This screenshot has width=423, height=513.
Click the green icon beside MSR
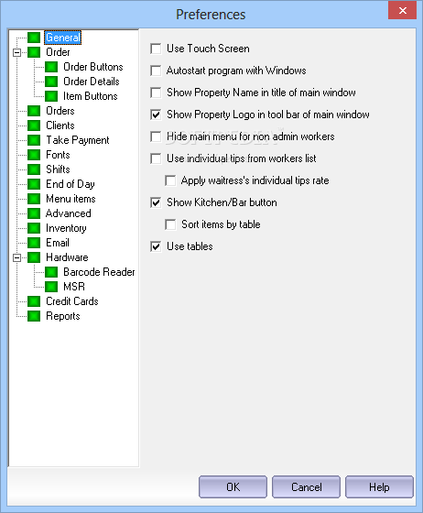(x=51, y=287)
